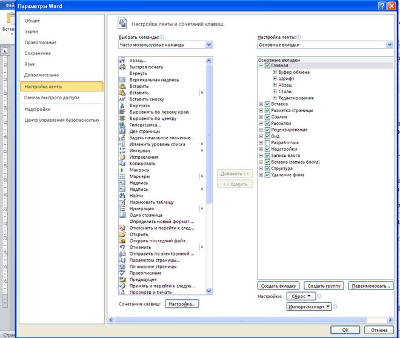Open the Импорт-экспорт dropdown button
The width and height of the screenshot is (400, 338).
point(309,307)
